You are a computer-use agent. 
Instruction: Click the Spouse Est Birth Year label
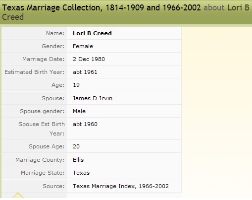click(42, 129)
